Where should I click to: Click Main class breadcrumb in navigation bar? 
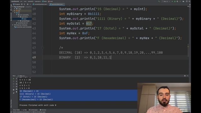45,1
